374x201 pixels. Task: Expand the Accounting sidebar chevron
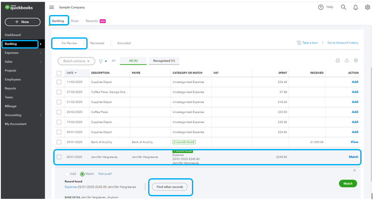[40, 115]
